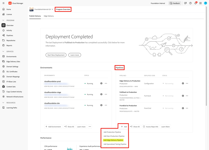Open info icon for FullStack to Production
The height and width of the screenshot is (150, 209).
[183, 96]
